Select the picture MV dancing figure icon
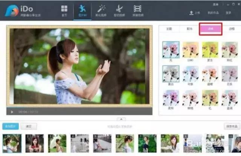This screenshot has width=241, height=156. 82,8
